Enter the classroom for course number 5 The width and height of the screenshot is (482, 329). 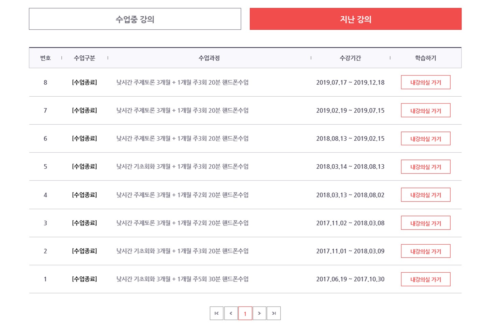pyautogui.click(x=425, y=167)
